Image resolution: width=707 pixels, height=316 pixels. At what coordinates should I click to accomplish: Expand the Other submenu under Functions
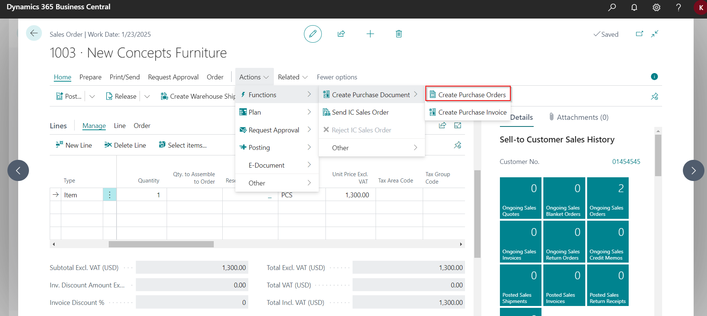pyautogui.click(x=371, y=148)
